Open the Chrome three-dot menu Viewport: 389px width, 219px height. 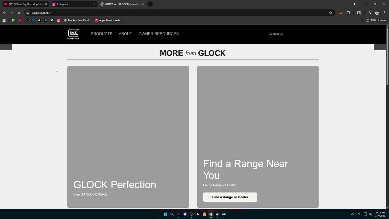pos(384,13)
